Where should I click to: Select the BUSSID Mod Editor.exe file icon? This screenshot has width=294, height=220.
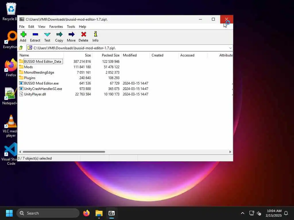[x=21, y=83]
